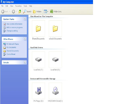Select the Local Disk (C:) drive icon
This screenshot has height=104, width=114.
pyautogui.click(x=38, y=60)
